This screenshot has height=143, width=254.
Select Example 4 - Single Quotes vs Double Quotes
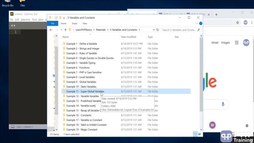(90, 58)
